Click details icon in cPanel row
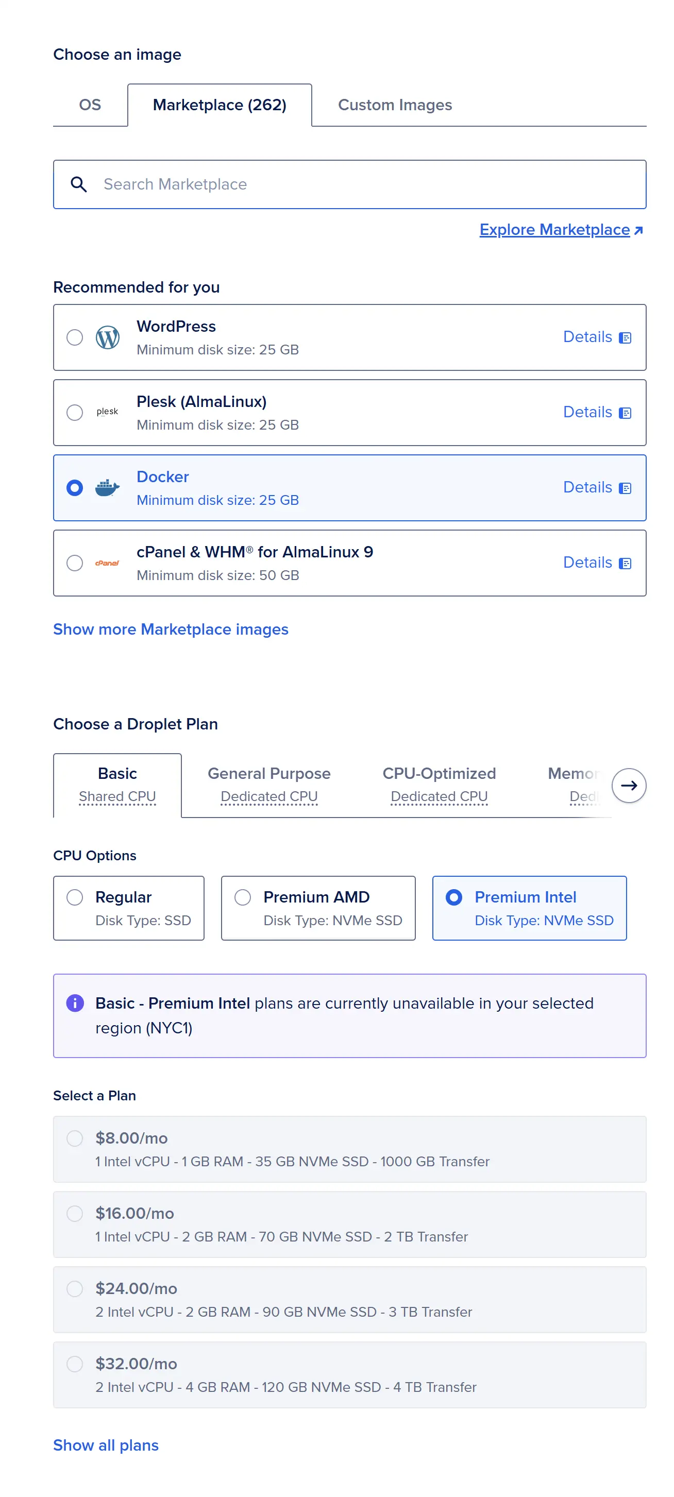Screen dimensions: 674x1497 pyautogui.click(x=625, y=563)
